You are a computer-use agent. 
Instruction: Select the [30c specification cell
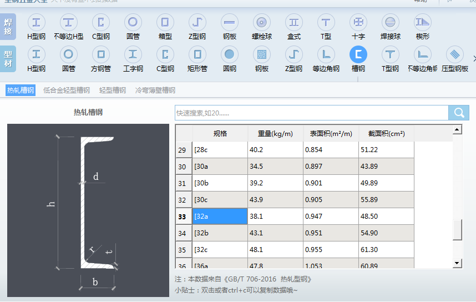[220, 200]
